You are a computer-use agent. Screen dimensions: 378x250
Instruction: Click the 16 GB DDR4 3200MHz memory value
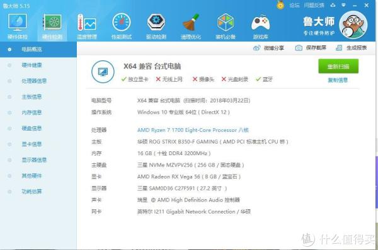pos(174,153)
